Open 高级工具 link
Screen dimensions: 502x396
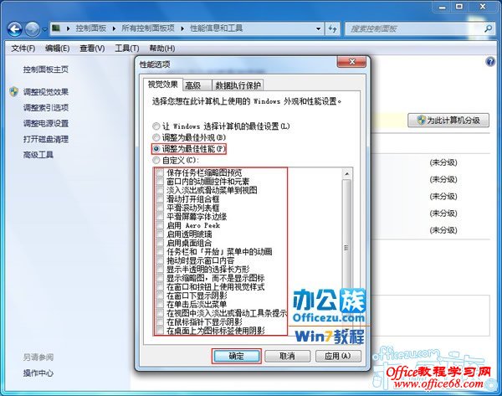(x=38, y=155)
